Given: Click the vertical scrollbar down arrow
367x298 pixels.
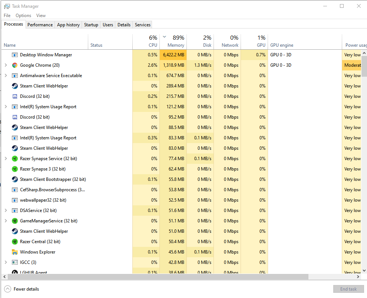Looking at the screenshot, I should 364,271.
